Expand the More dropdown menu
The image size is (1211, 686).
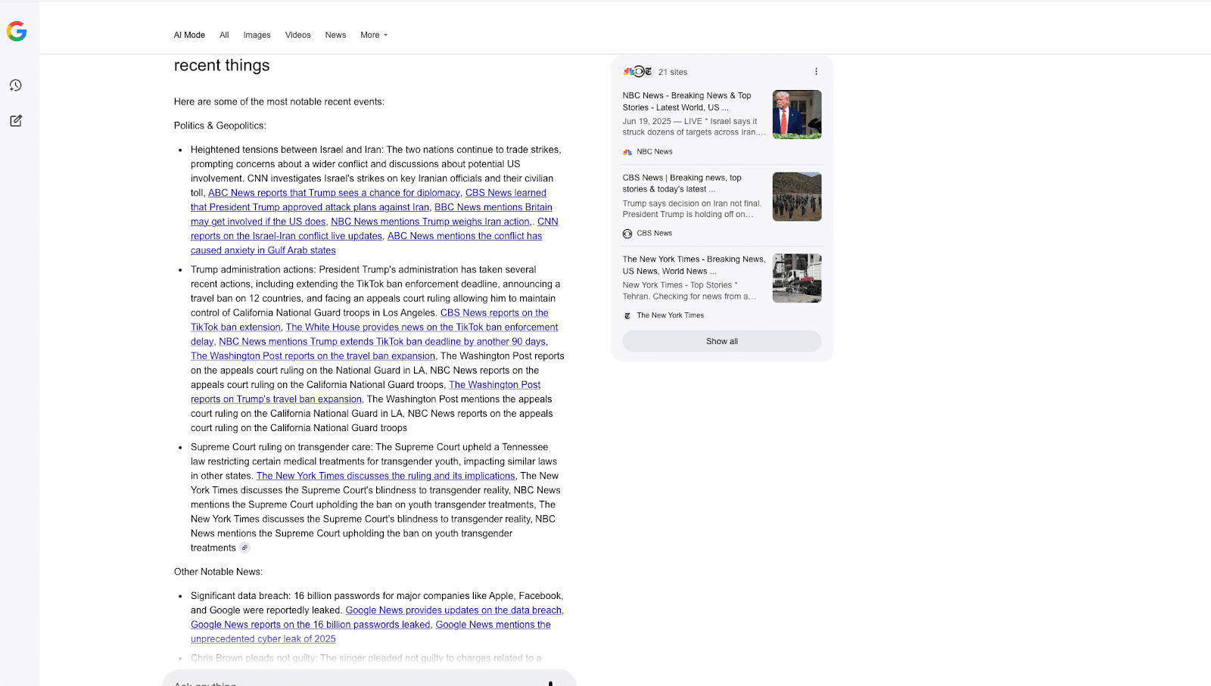click(374, 35)
